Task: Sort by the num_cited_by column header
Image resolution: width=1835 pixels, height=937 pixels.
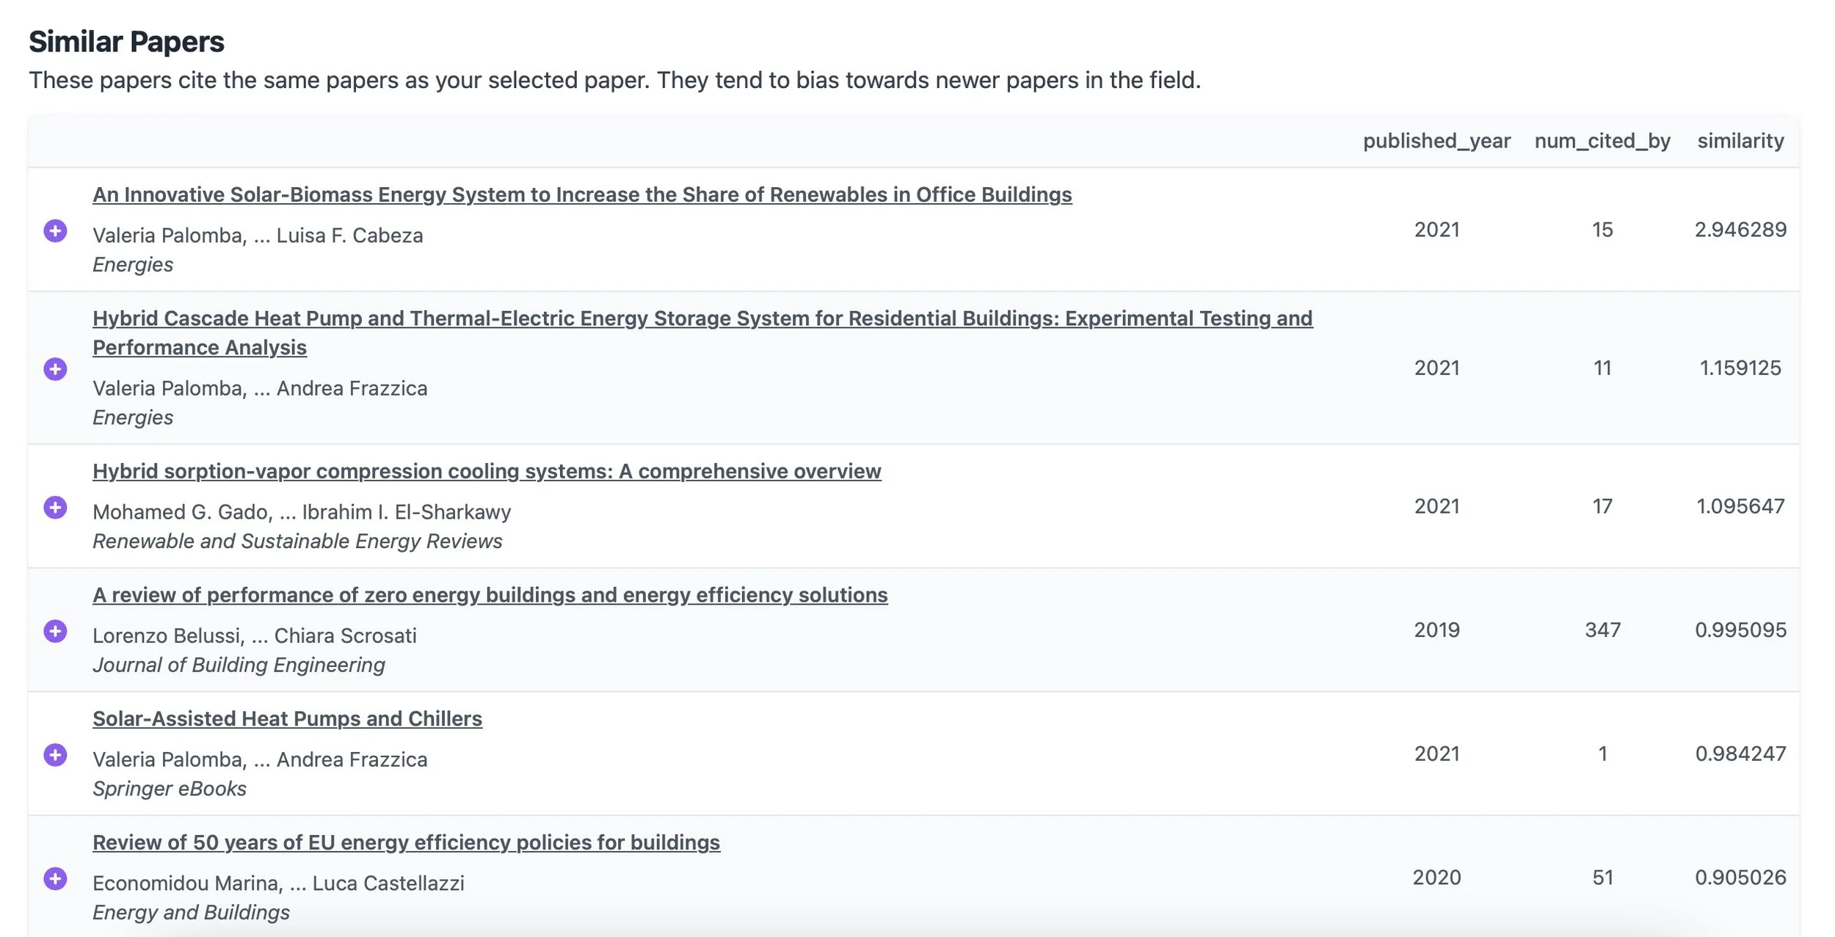Action: click(1602, 141)
